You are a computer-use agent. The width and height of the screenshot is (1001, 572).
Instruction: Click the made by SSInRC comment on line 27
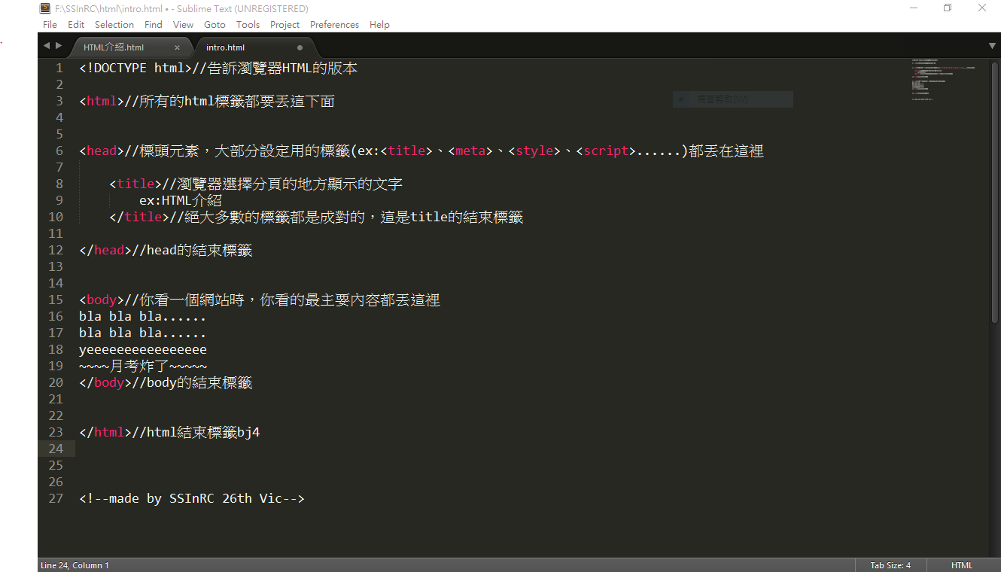tap(192, 498)
